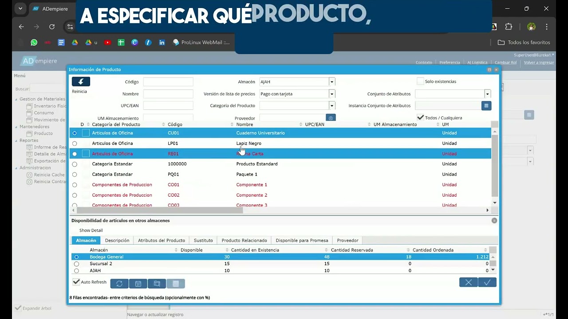Open the Canva bookmark icon
Image resolution: width=568 pixels, height=319 pixels.
click(x=135, y=43)
